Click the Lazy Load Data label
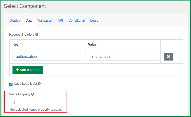Image resolution: width=191 pixels, height=117 pixels. click(26, 84)
